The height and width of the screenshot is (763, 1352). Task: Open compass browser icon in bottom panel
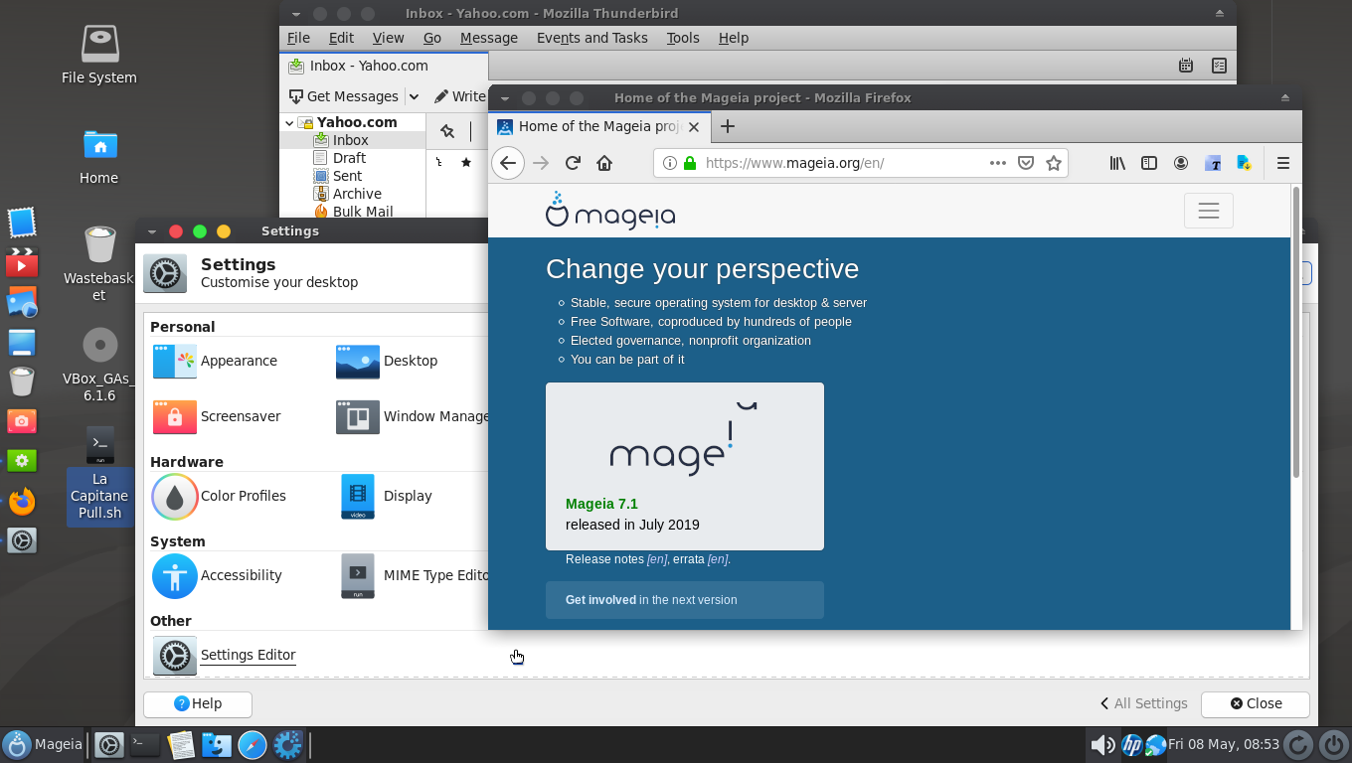252,744
